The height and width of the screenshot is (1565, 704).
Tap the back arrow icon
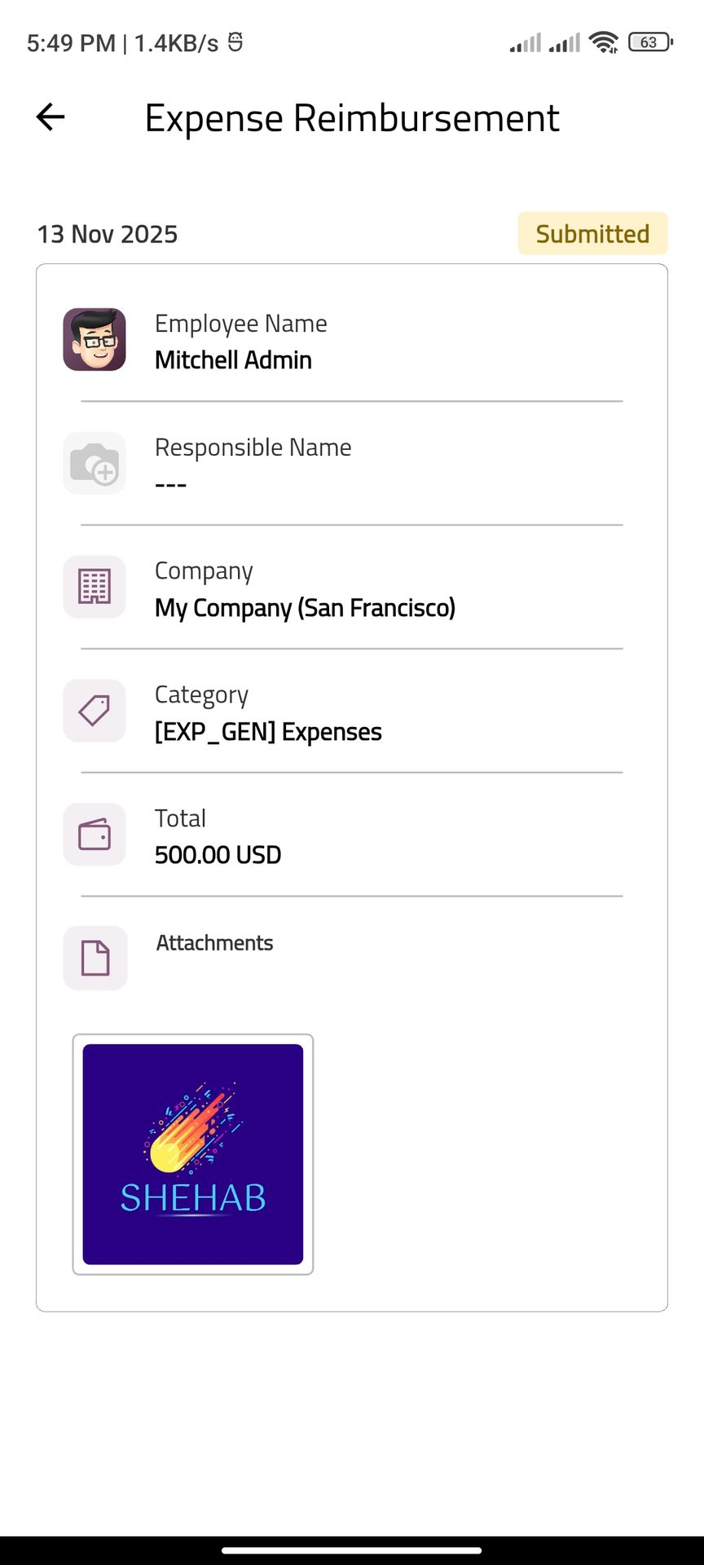[x=51, y=117]
